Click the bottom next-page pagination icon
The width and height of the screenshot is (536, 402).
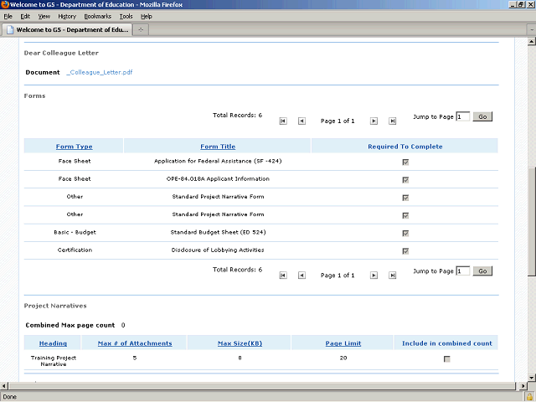tap(374, 275)
